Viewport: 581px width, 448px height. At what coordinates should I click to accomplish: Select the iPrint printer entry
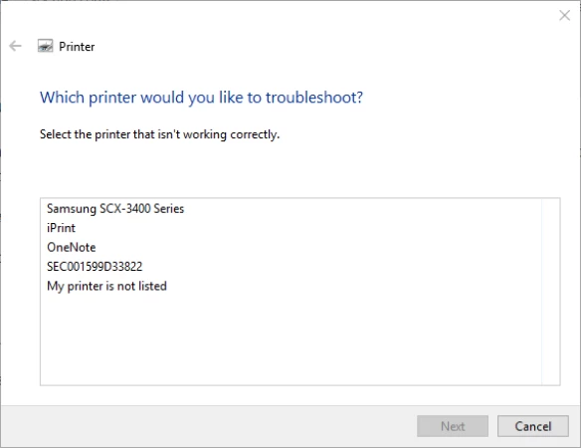61,228
